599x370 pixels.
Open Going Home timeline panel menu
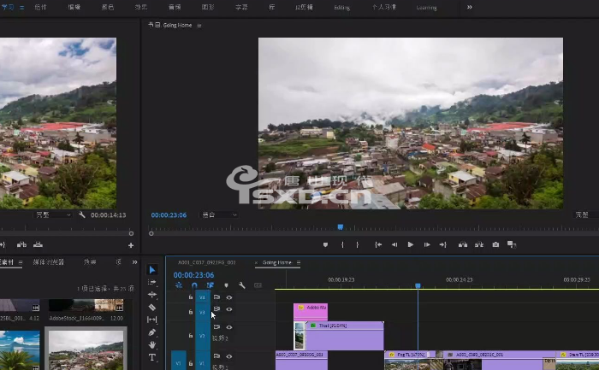point(299,262)
